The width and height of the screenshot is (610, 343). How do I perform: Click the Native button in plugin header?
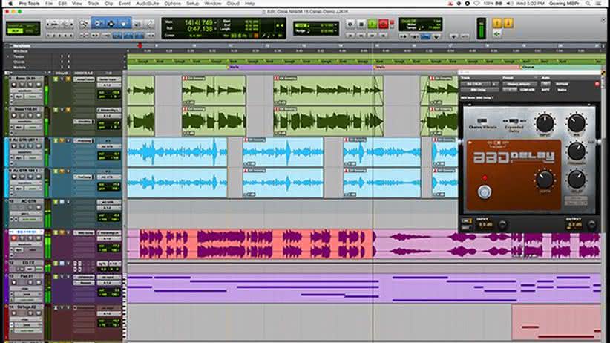coord(562,90)
